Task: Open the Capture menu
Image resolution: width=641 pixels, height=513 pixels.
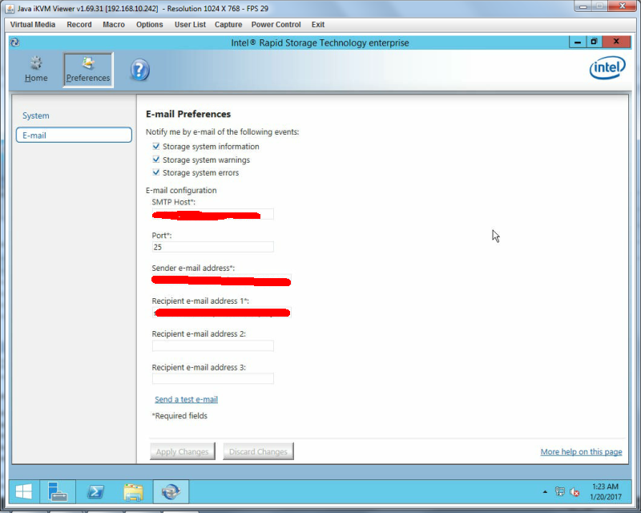Action: click(228, 25)
